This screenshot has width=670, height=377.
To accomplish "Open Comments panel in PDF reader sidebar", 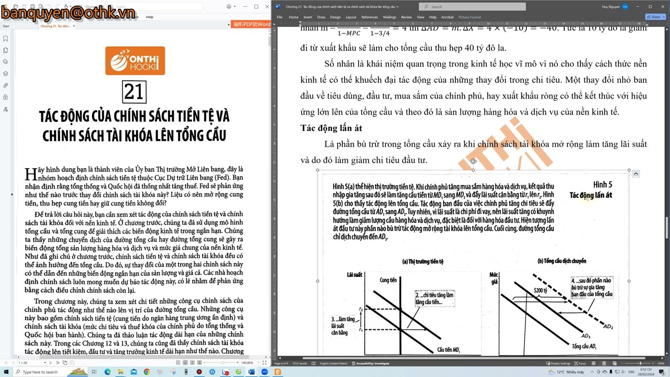I will (x=5, y=62).
